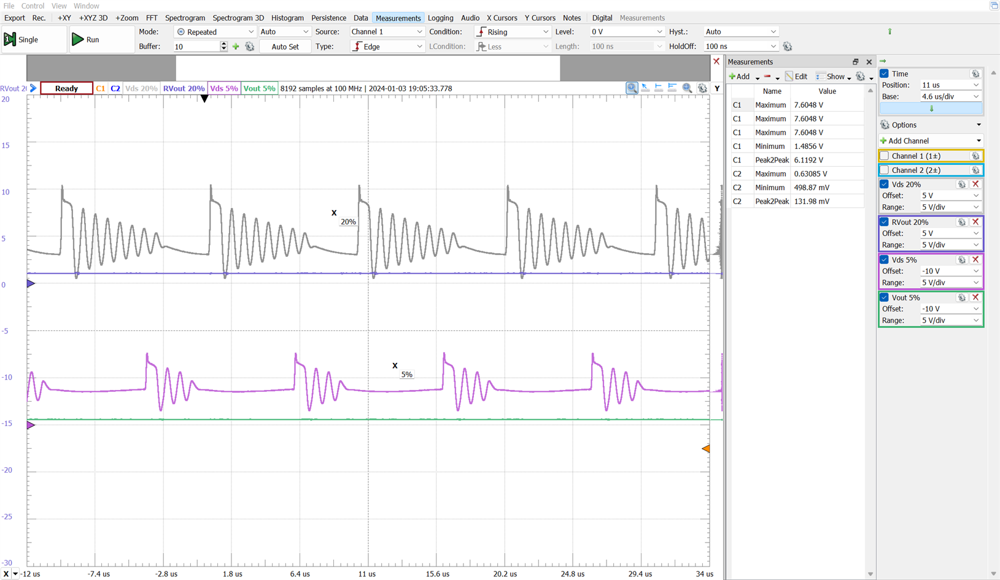Click the red minus remove measurement icon
Image resolution: width=1000 pixels, height=580 pixels.
pos(767,77)
